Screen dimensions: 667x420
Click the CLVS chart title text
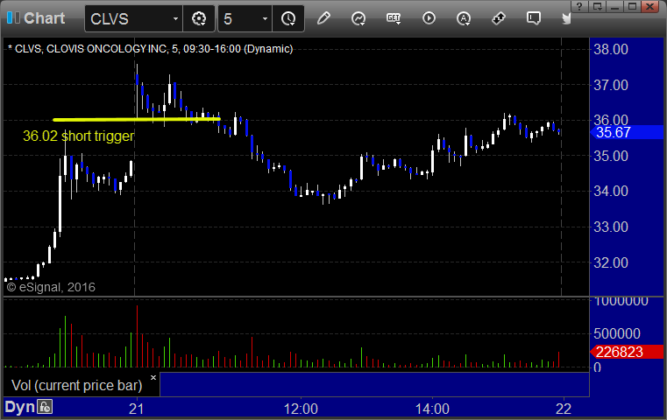coord(150,49)
